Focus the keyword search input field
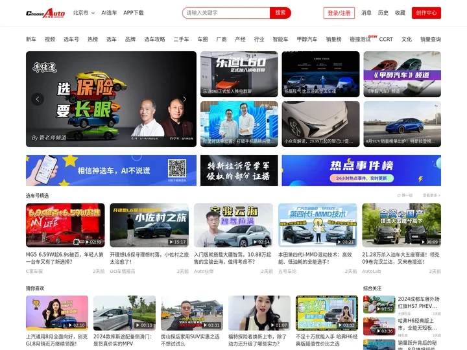Image resolution: width=467 pixels, height=350 pixels. click(x=226, y=13)
